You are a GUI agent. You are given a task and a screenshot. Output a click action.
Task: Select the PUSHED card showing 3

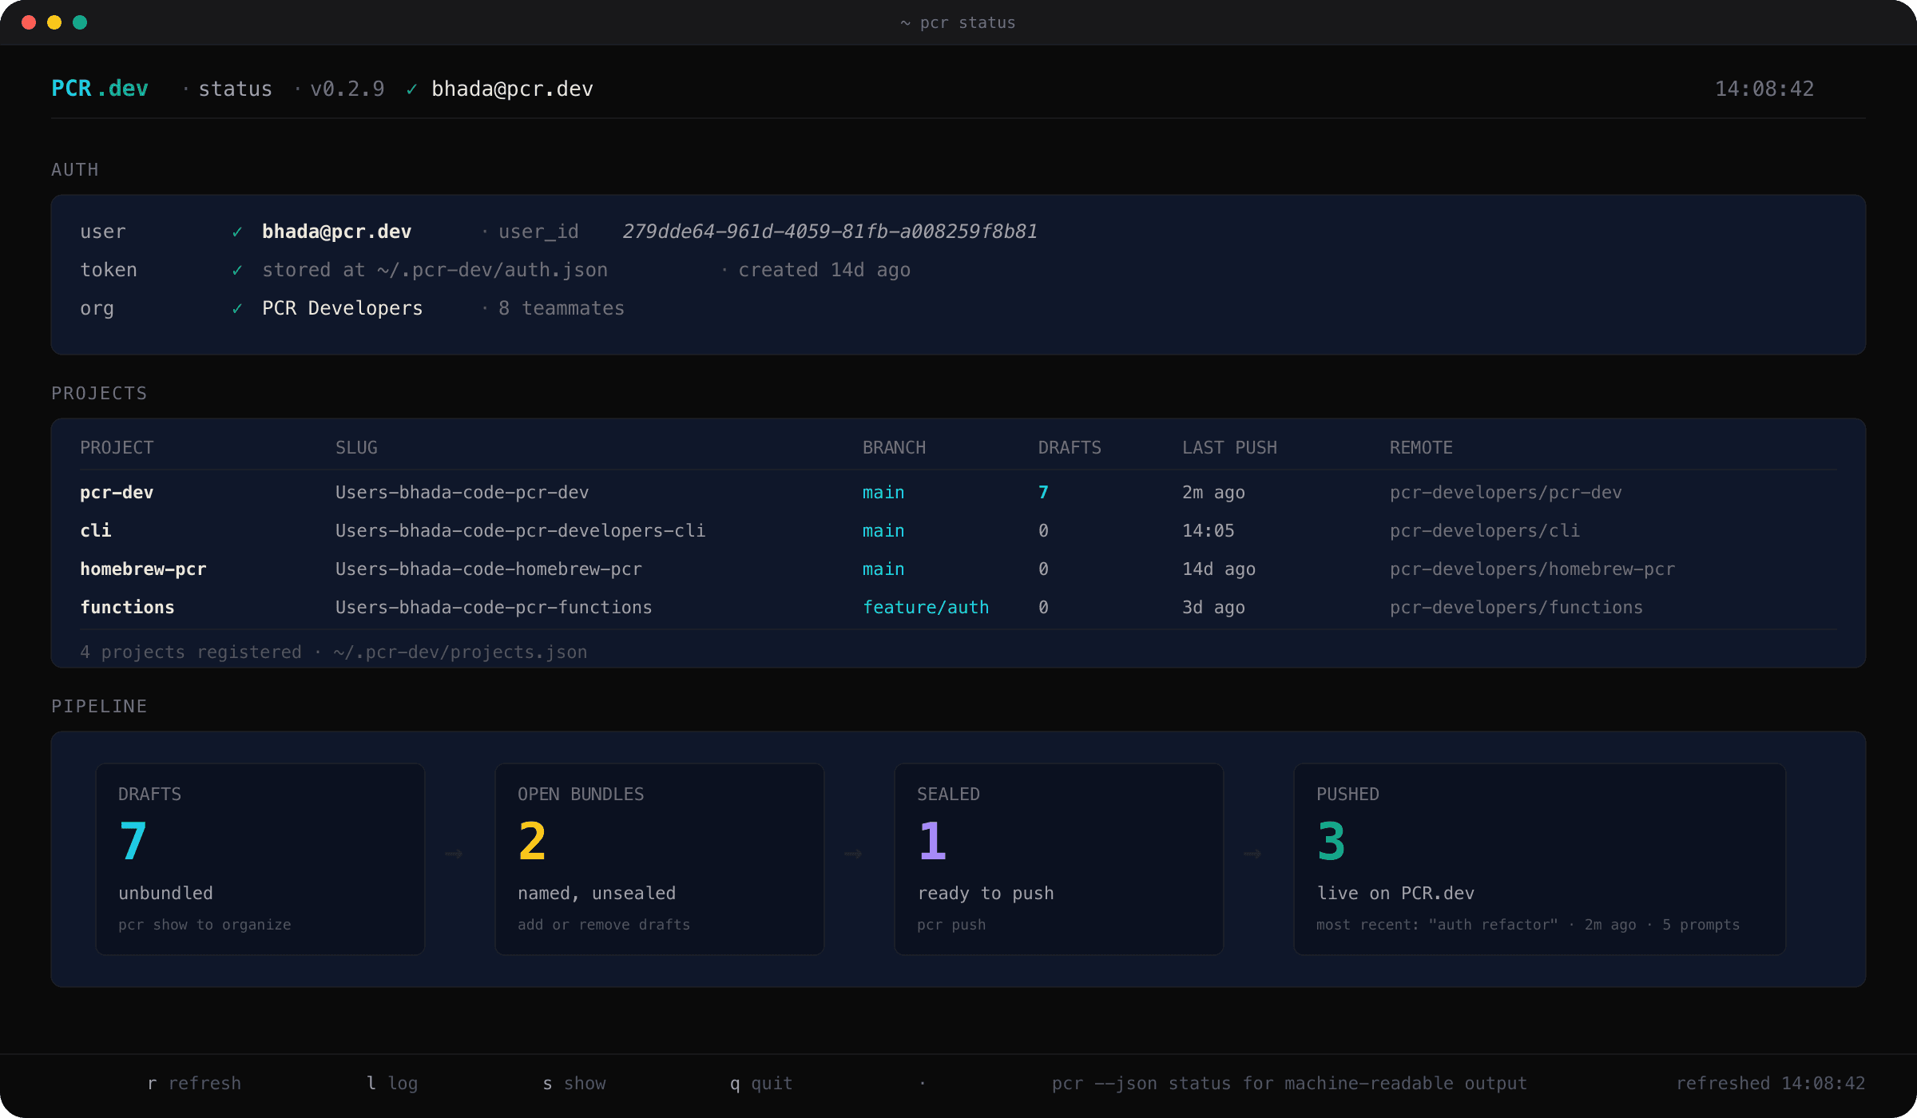[x=1540, y=859]
